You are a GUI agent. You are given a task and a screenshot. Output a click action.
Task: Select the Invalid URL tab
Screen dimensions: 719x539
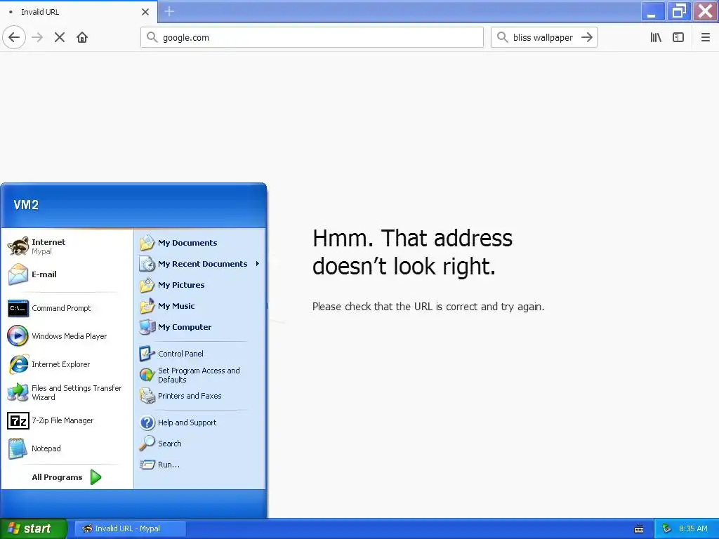(x=79, y=12)
